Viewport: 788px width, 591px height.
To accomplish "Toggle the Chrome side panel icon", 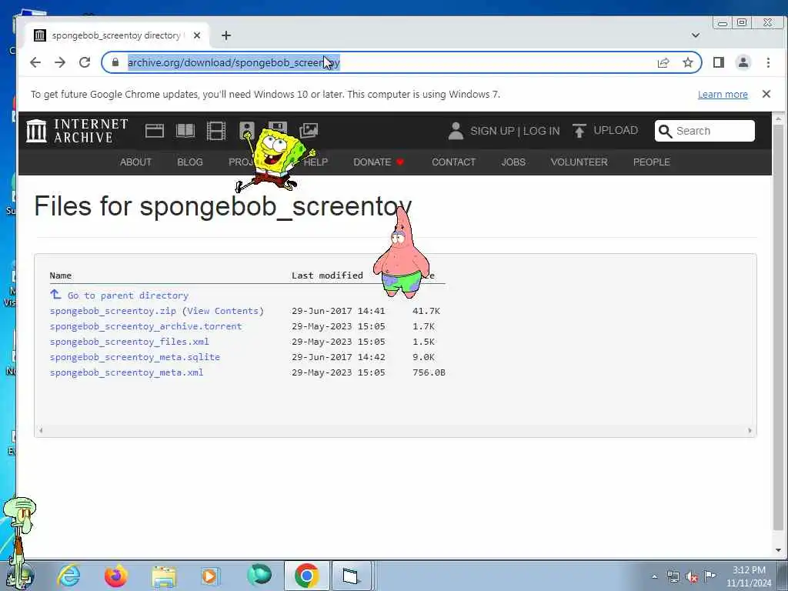I will click(719, 62).
